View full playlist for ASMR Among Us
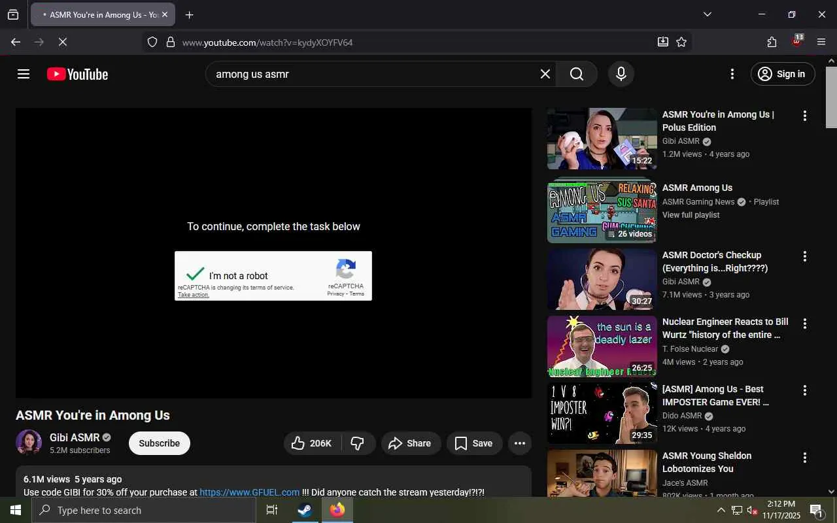837x523 pixels. [691, 215]
